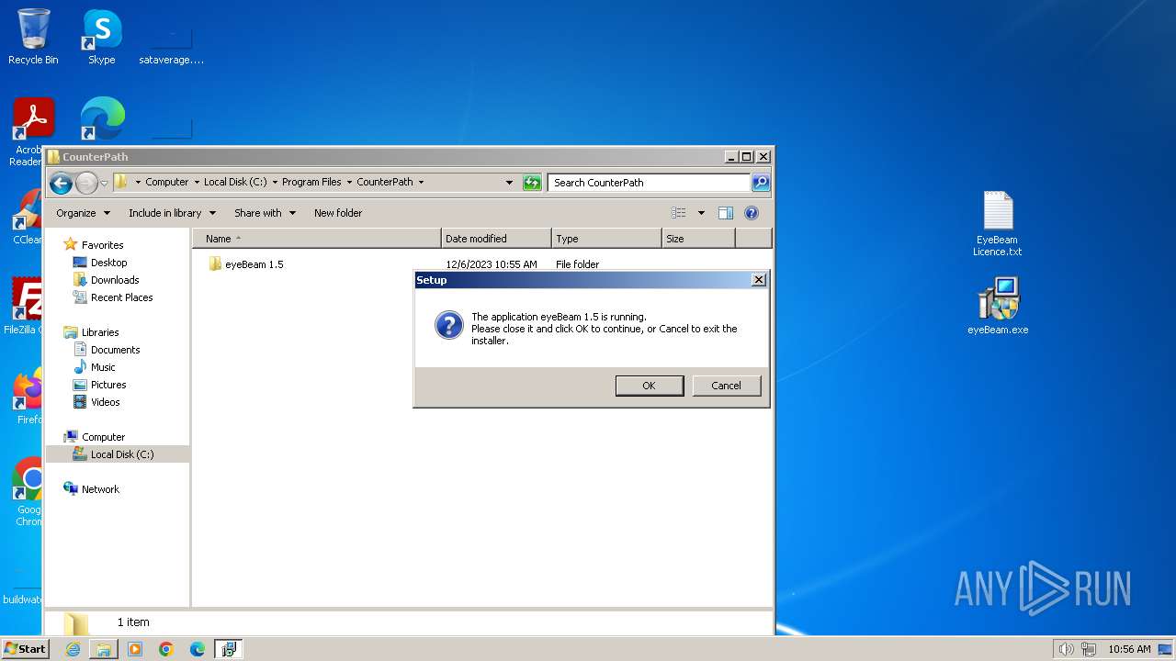This screenshot has width=1176, height=661.
Task: Open Downloads in the navigation pane
Action: [106, 280]
